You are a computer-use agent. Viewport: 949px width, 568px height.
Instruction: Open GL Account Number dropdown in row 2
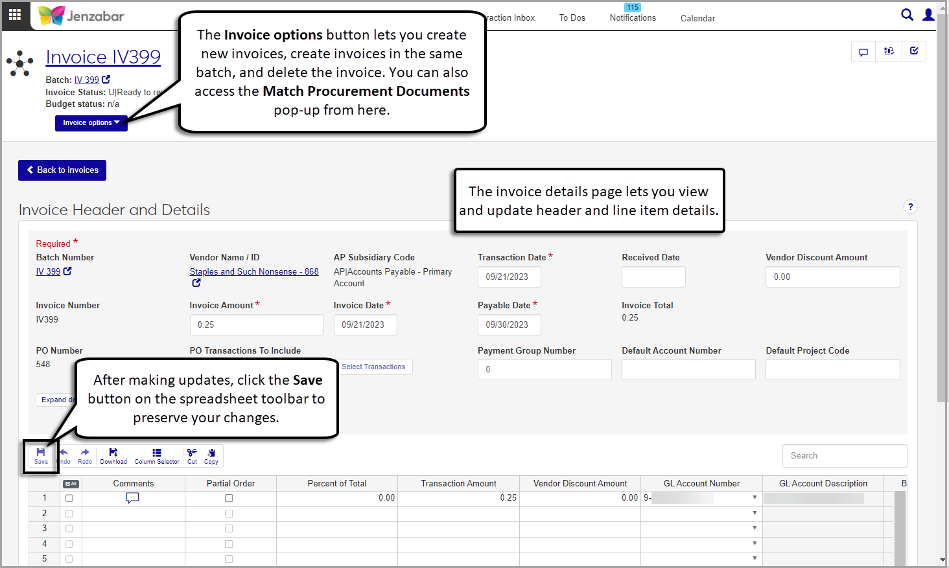click(755, 513)
